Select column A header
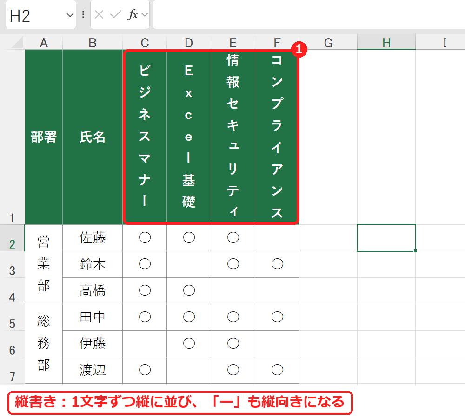This screenshot has height=418, width=465. tap(44, 43)
